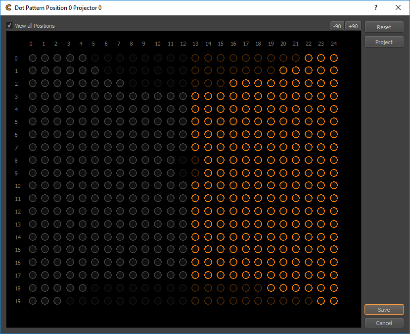Click the orange application logo in title bar
The height and width of the screenshot is (334, 410).
point(8,8)
